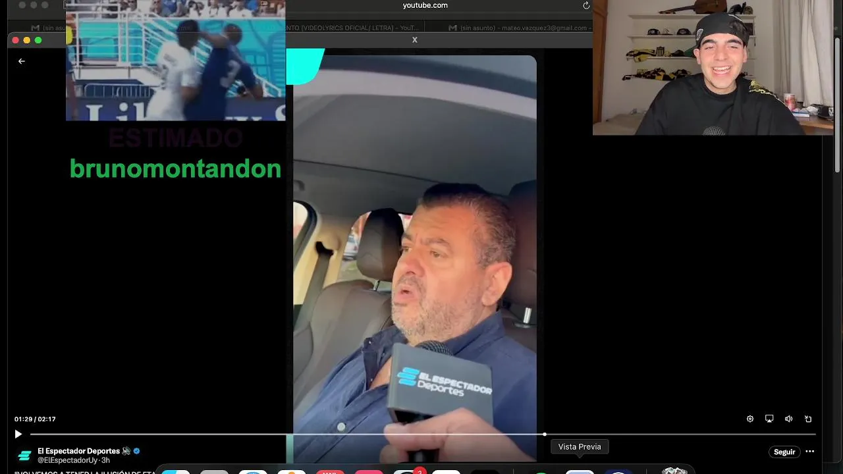
Task: Open the three-dot more options menu
Action: 810,452
